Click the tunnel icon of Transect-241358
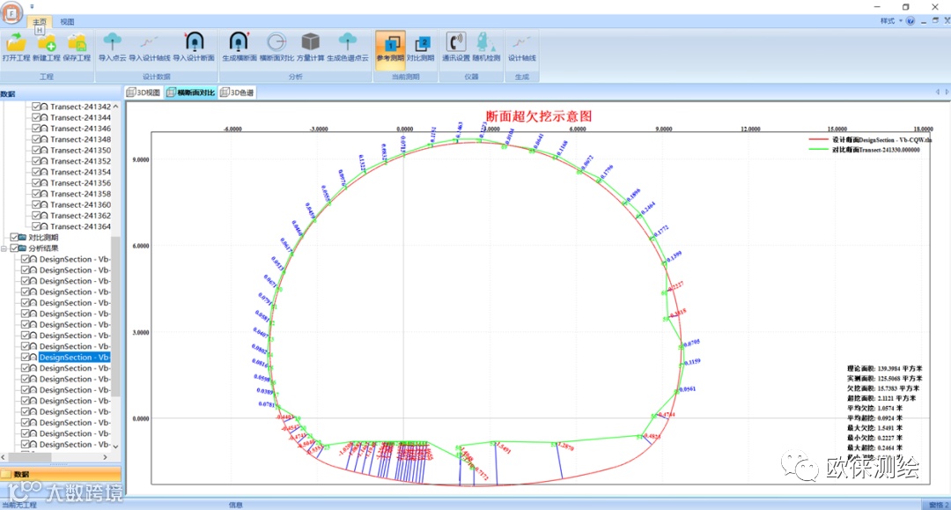 44,194
